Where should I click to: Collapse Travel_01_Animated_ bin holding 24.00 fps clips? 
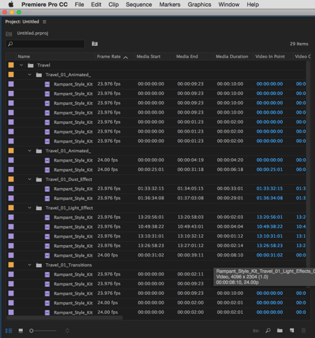coord(30,151)
